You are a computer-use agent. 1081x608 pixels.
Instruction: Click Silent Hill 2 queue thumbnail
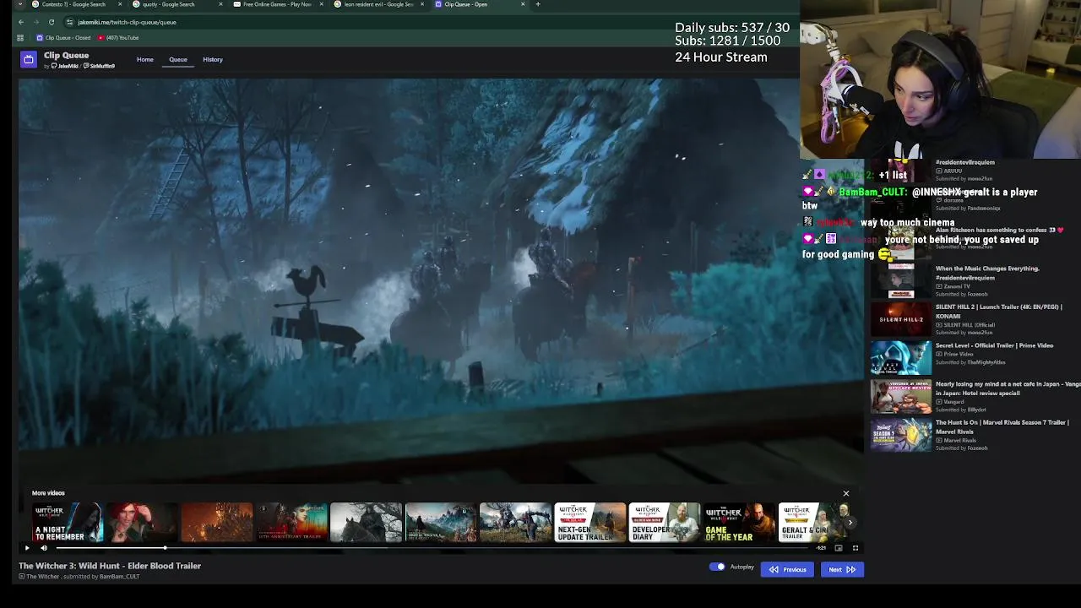(x=901, y=319)
